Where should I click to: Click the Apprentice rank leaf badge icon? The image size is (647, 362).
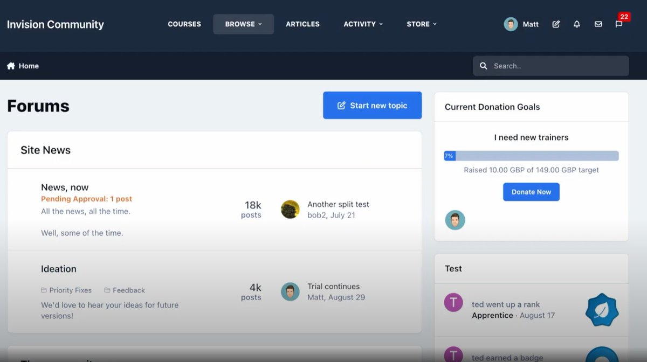point(602,310)
